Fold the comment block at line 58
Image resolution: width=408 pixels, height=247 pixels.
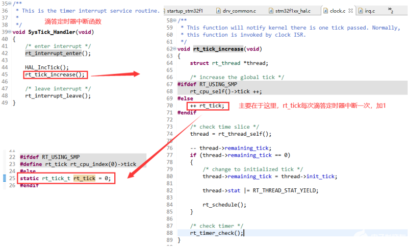pyautogui.click(x=175, y=20)
